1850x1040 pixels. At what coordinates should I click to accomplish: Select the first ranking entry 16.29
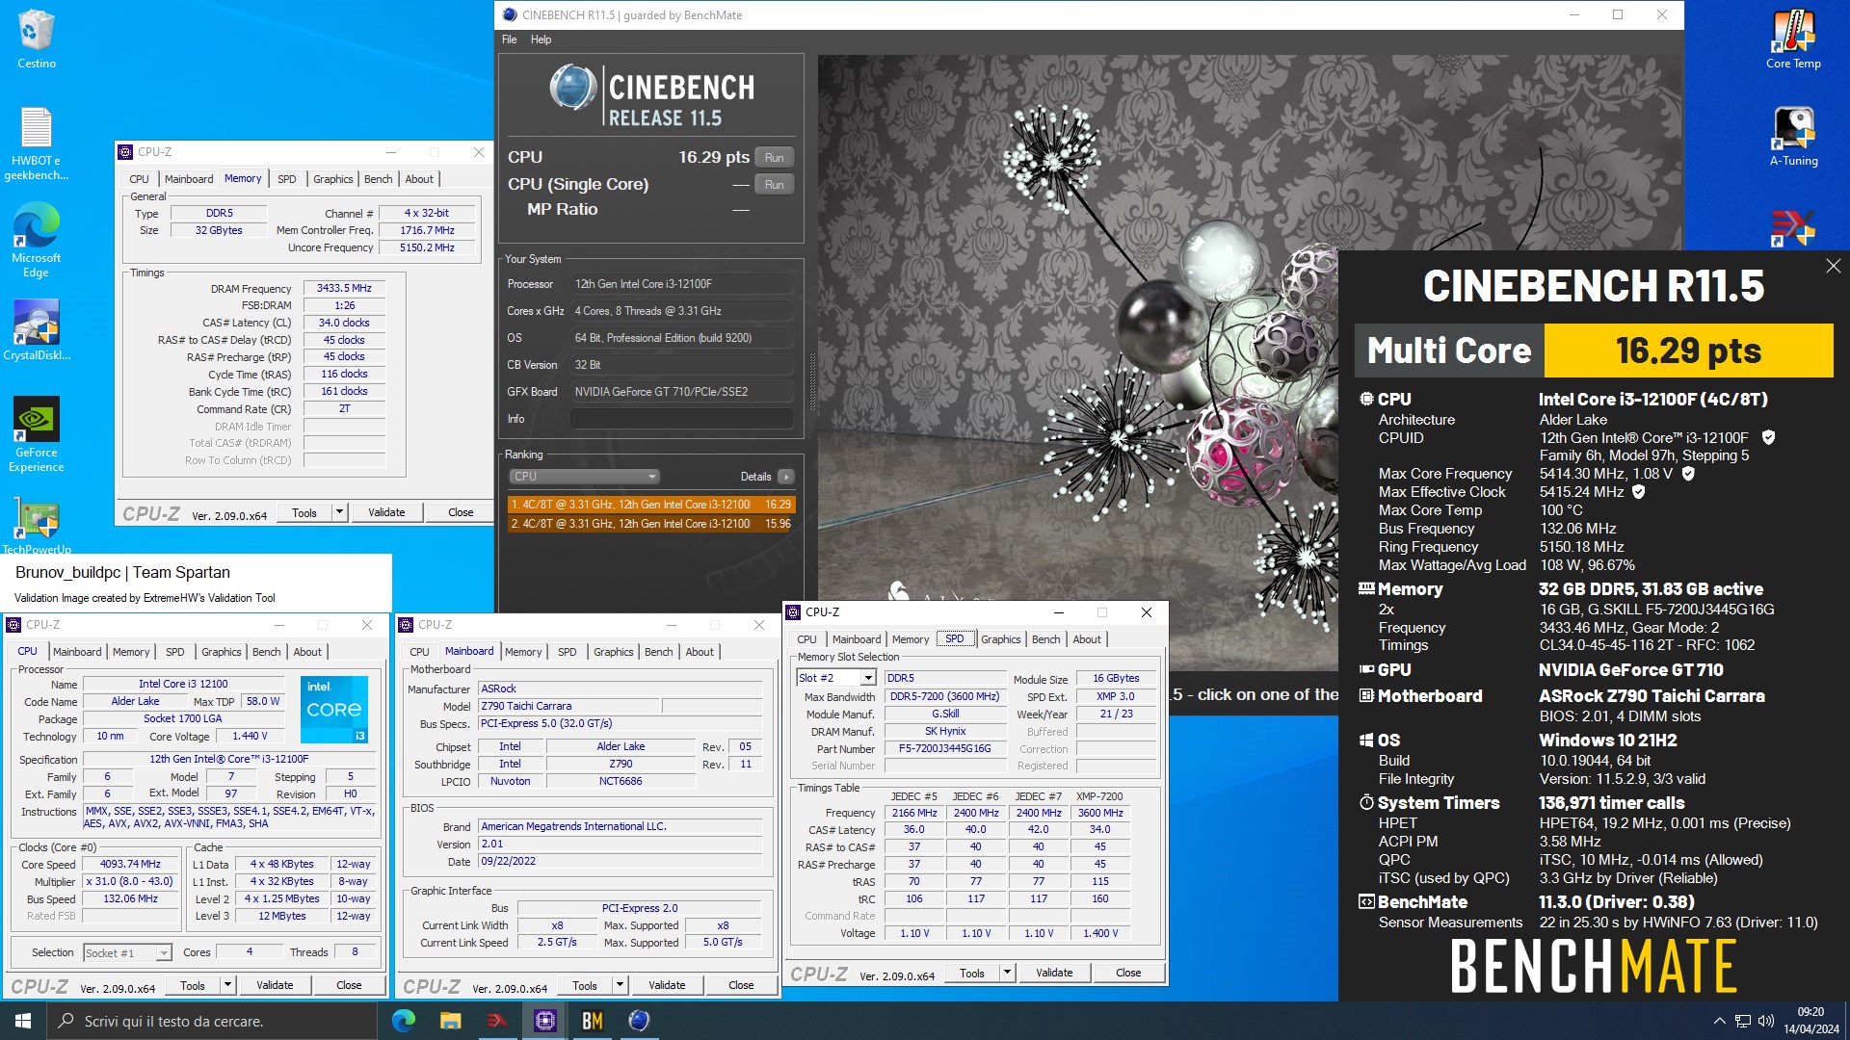650,505
